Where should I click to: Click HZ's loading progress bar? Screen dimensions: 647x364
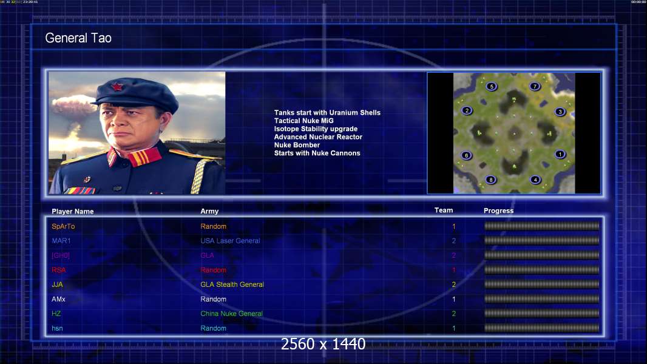tap(542, 313)
